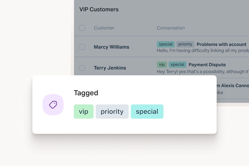
Task: Tick the select-all checkbox beside Customer header
Action: [82, 28]
